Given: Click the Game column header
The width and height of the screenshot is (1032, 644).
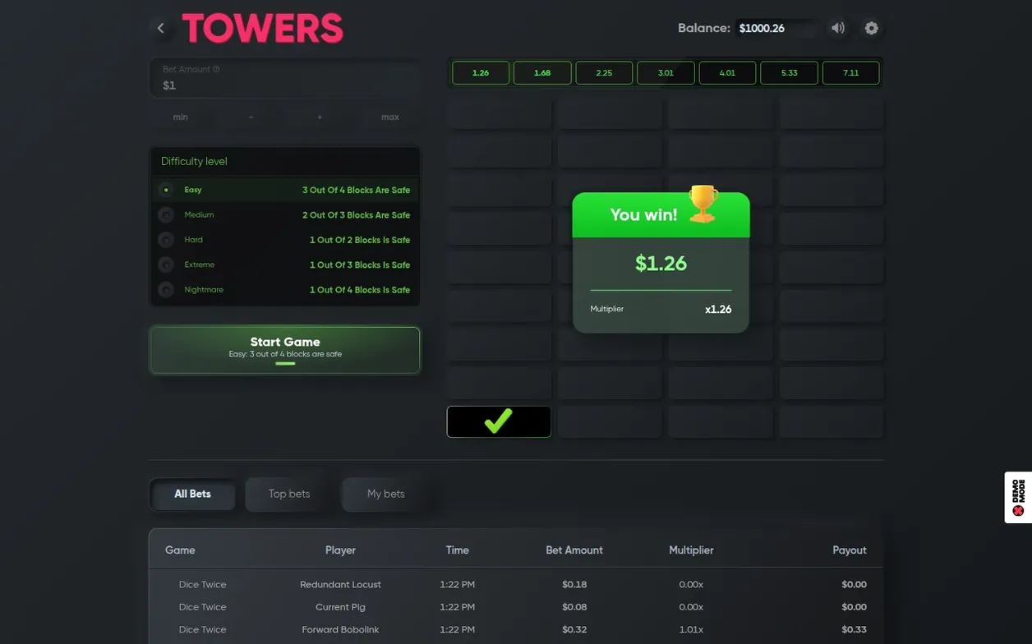Looking at the screenshot, I should tap(180, 550).
